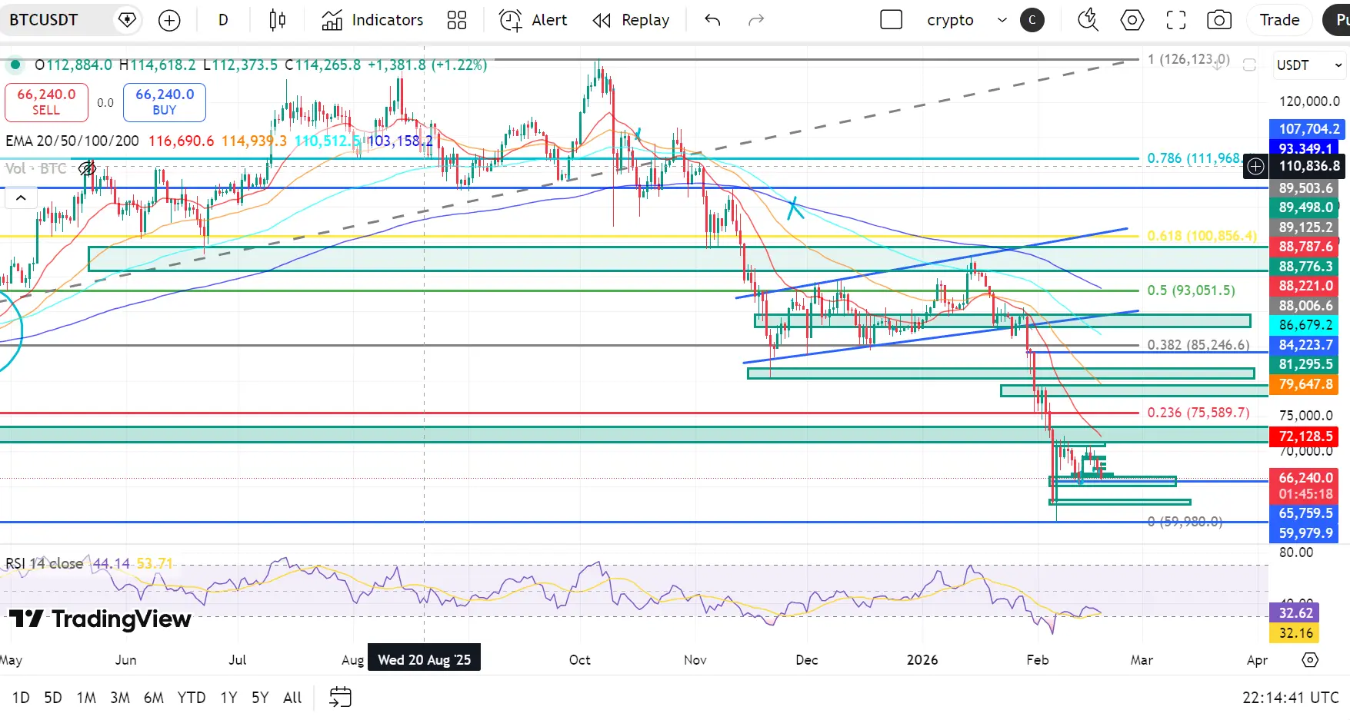Select the YTD time range

pos(192,698)
